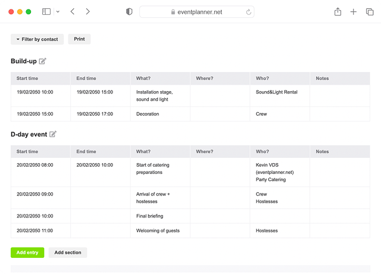
Task: Click the Add section button
Action: click(68, 253)
